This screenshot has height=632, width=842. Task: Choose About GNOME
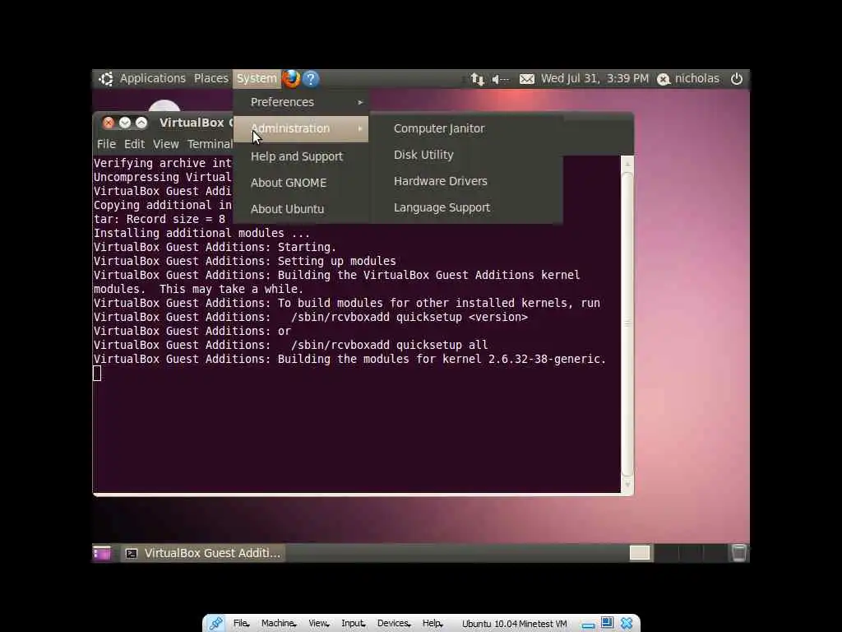tap(301, 183)
